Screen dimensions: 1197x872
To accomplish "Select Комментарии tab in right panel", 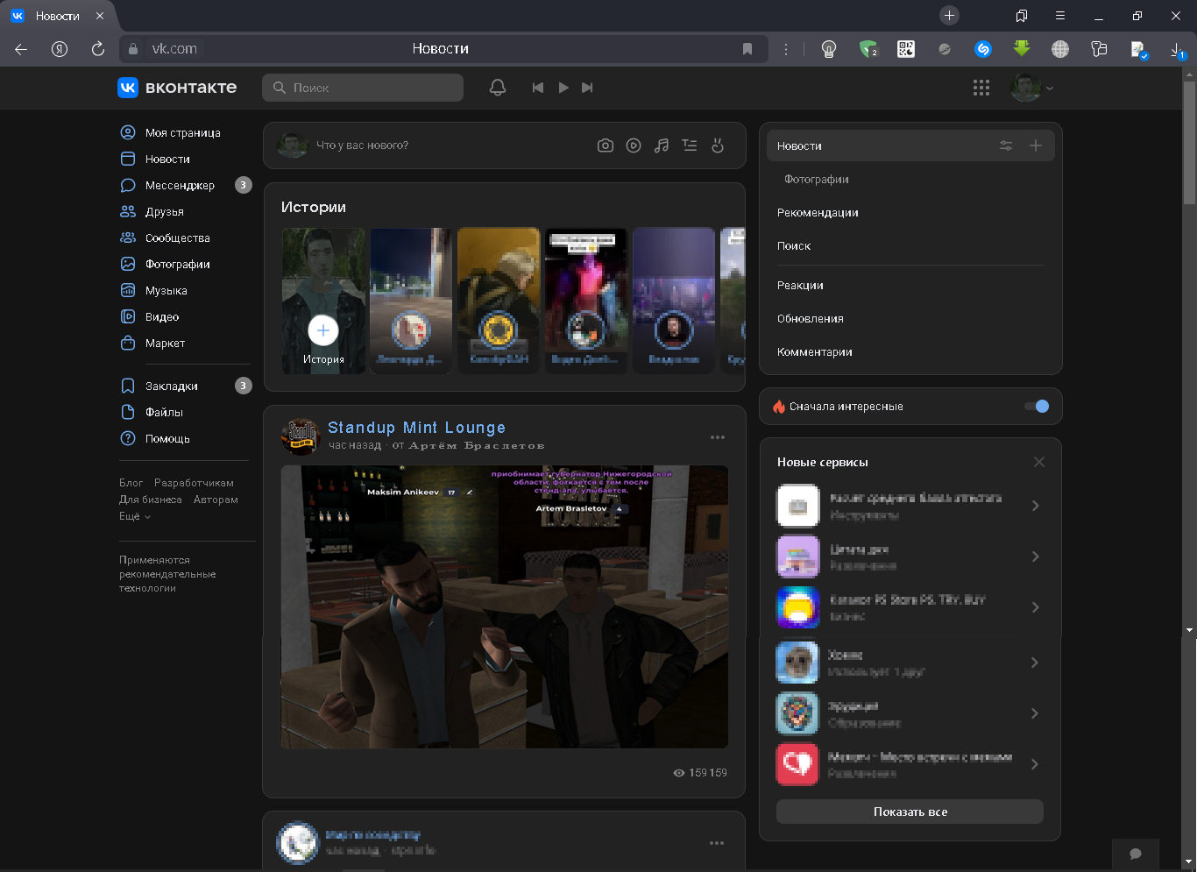I will click(815, 352).
